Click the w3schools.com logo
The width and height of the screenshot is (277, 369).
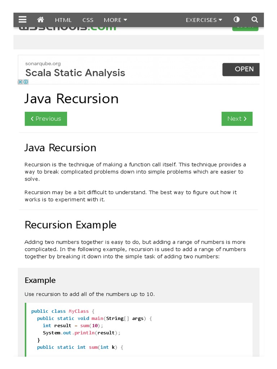click(69, 28)
